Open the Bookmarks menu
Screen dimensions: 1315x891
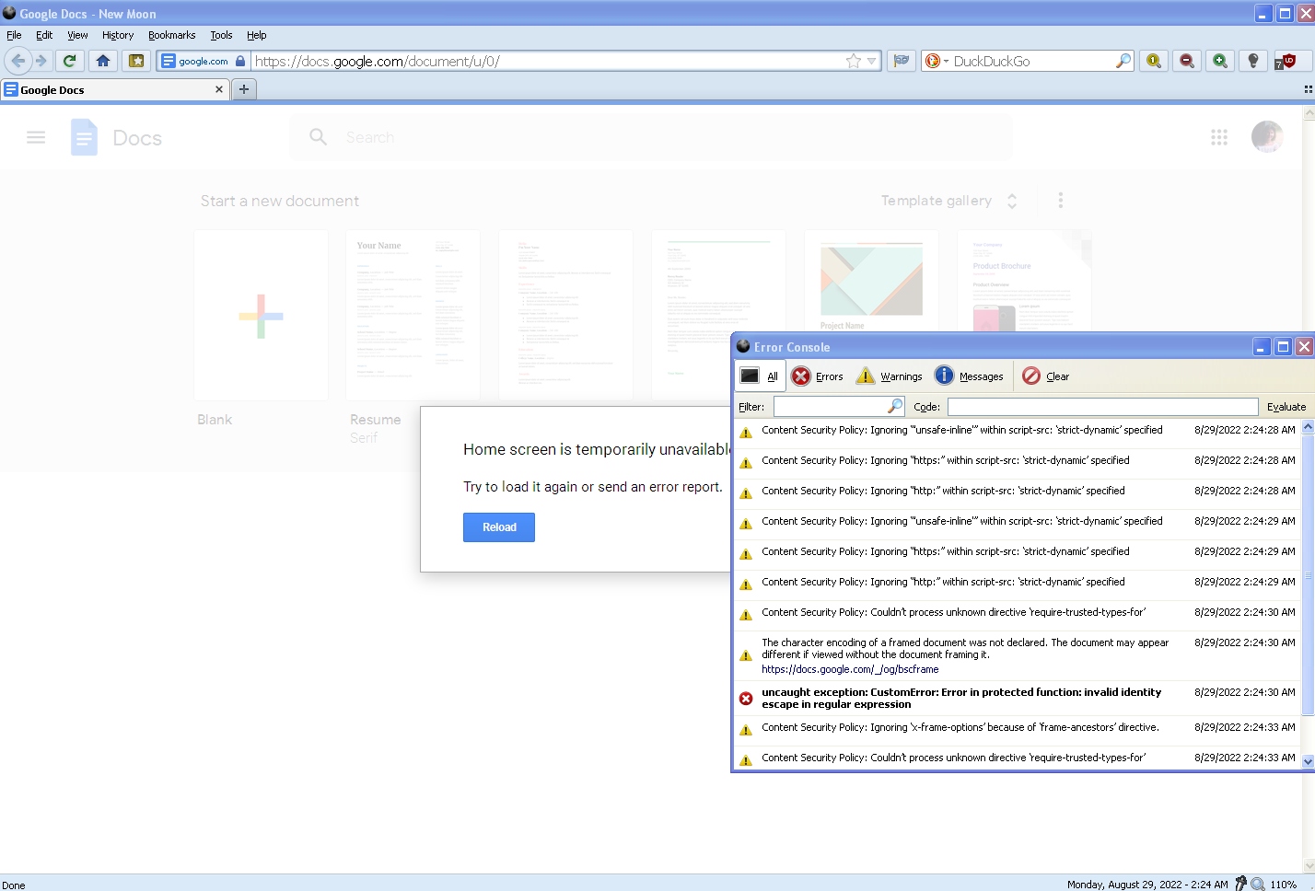(x=171, y=35)
